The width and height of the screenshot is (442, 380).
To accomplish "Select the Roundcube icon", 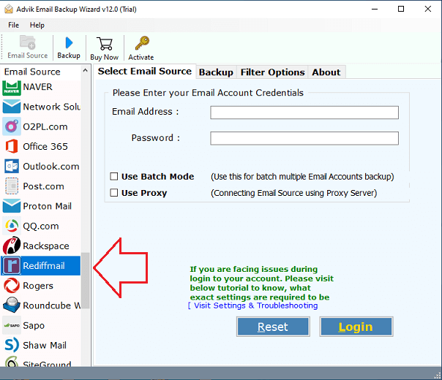I will [12, 305].
